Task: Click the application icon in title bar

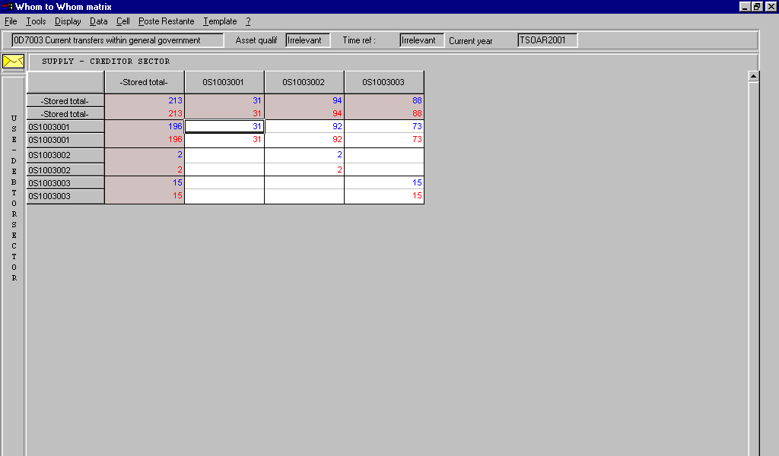Action: (8, 7)
